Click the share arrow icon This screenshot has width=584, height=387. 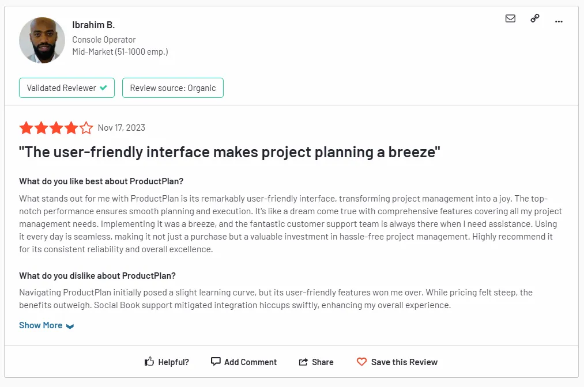[303, 362]
